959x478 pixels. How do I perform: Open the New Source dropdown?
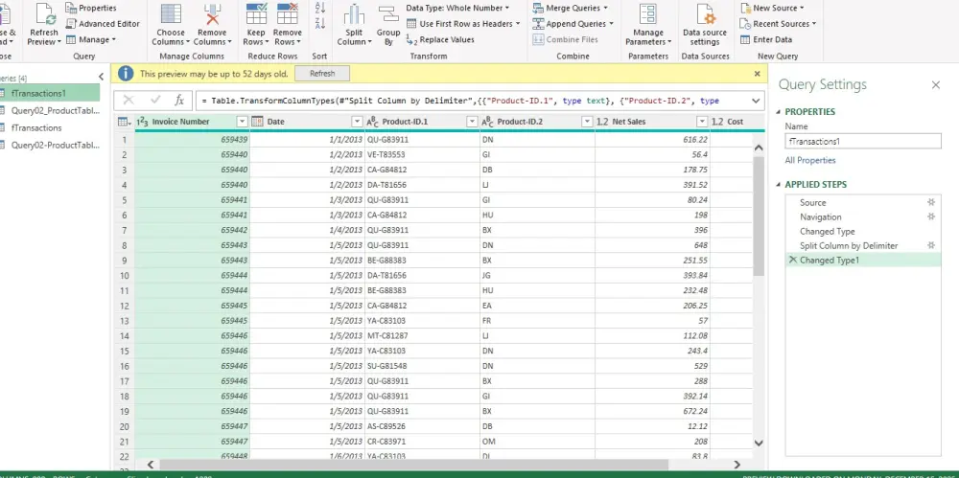(x=772, y=8)
